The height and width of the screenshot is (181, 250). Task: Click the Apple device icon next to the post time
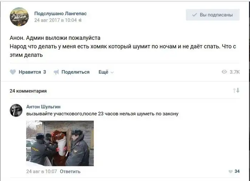coord(80,20)
